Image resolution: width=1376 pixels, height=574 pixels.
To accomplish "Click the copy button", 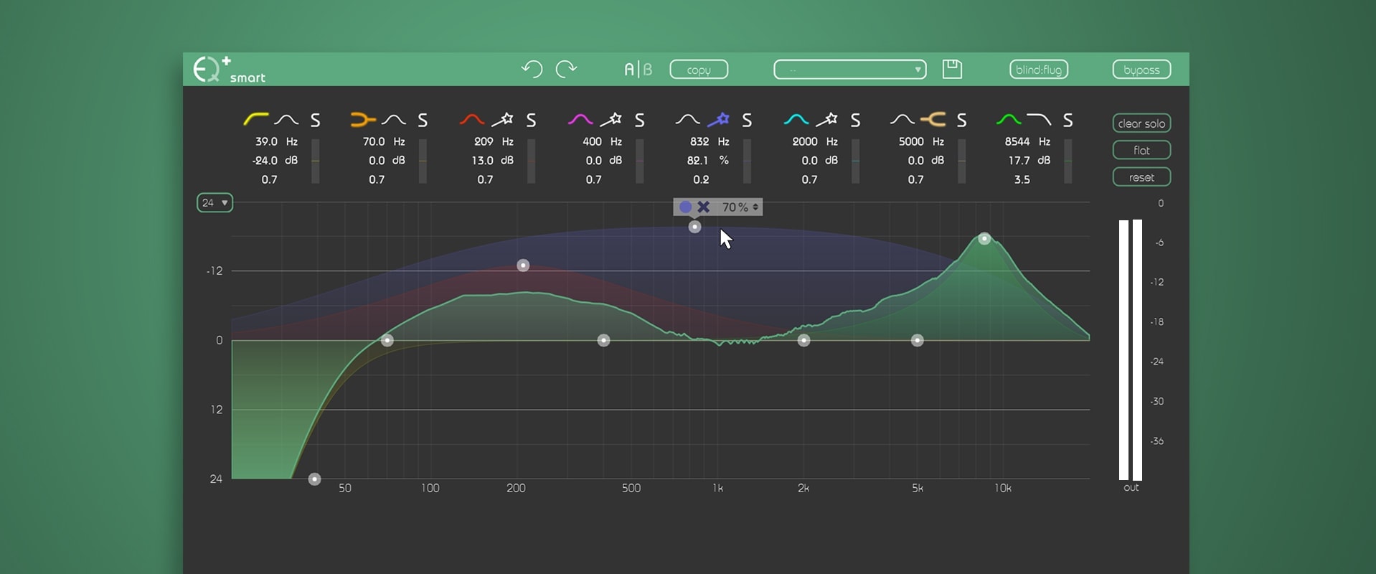I will pos(699,70).
